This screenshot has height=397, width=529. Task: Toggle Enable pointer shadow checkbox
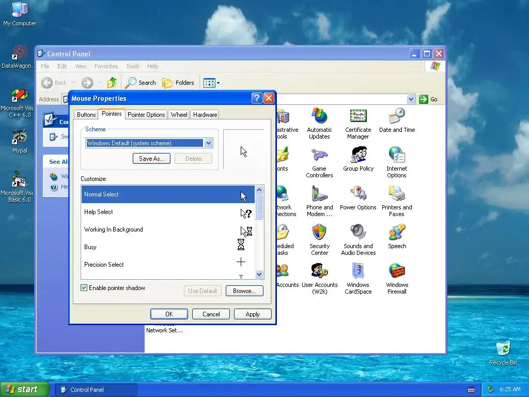coord(84,287)
